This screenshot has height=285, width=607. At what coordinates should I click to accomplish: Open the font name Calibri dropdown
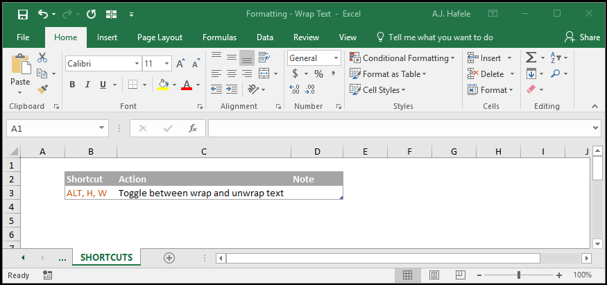pos(137,64)
